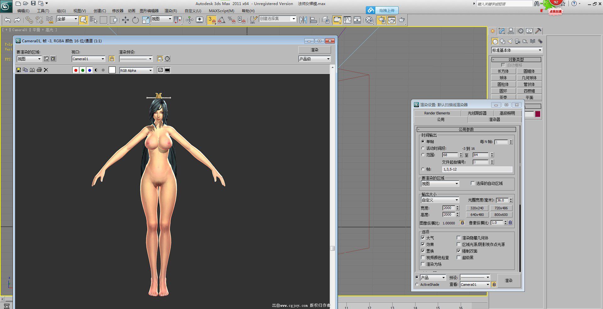Open the Camera01 viewport dropdown in frame window
This screenshot has height=309, width=603.
click(88, 59)
